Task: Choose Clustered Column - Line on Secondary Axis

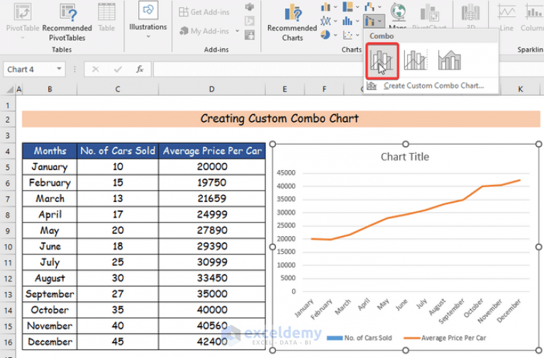Action: point(416,60)
